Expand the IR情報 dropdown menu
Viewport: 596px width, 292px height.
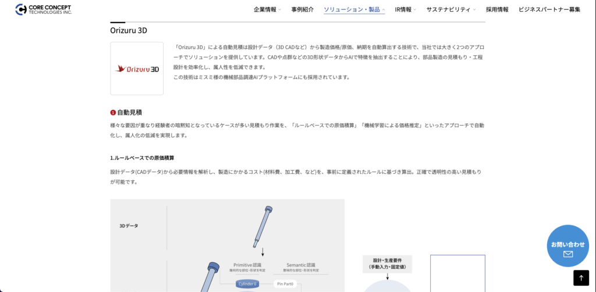tap(405, 9)
